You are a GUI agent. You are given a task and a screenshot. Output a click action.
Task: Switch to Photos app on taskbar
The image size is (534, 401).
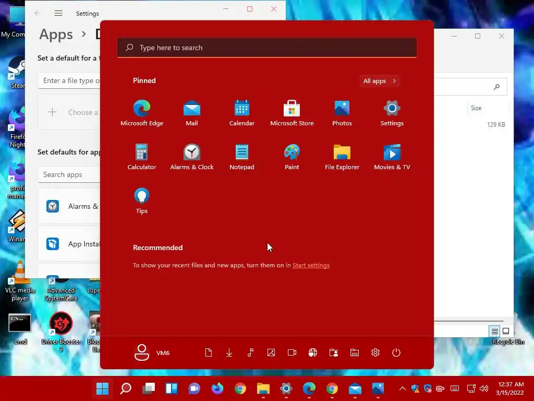point(378,388)
